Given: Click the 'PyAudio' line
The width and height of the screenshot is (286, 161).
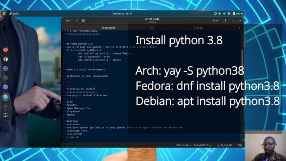Looking at the screenshot, I should point(71,105).
